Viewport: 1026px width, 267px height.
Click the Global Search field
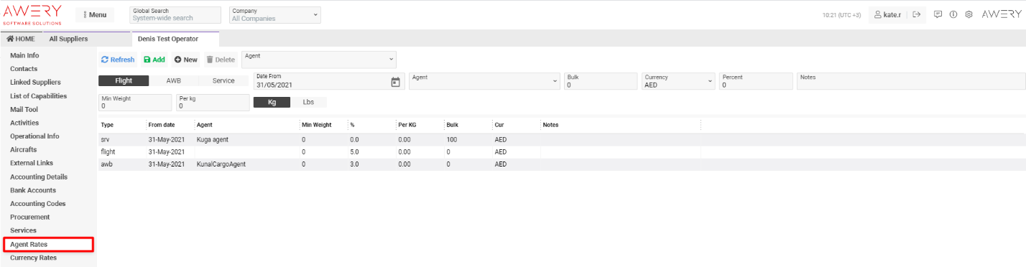pyautogui.click(x=175, y=15)
